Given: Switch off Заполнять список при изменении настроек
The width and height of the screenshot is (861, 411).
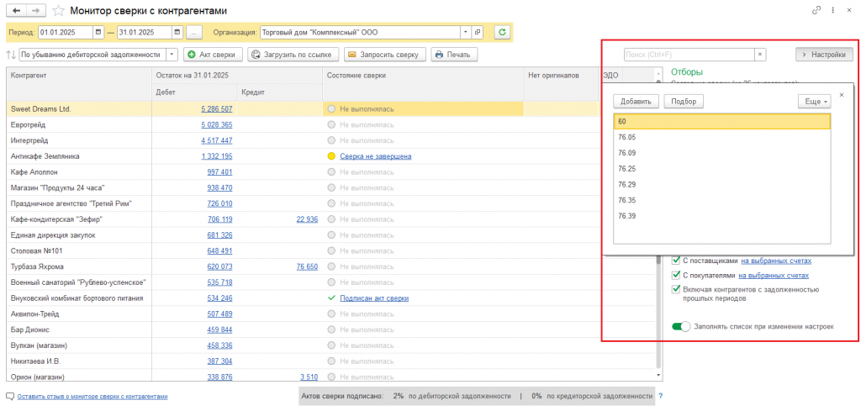Looking at the screenshot, I should [x=681, y=326].
